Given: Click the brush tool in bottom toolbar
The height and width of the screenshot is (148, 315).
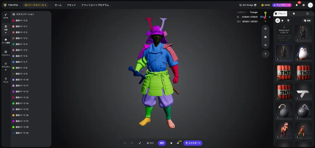Looking at the screenshot, I should pyautogui.click(x=140, y=143).
